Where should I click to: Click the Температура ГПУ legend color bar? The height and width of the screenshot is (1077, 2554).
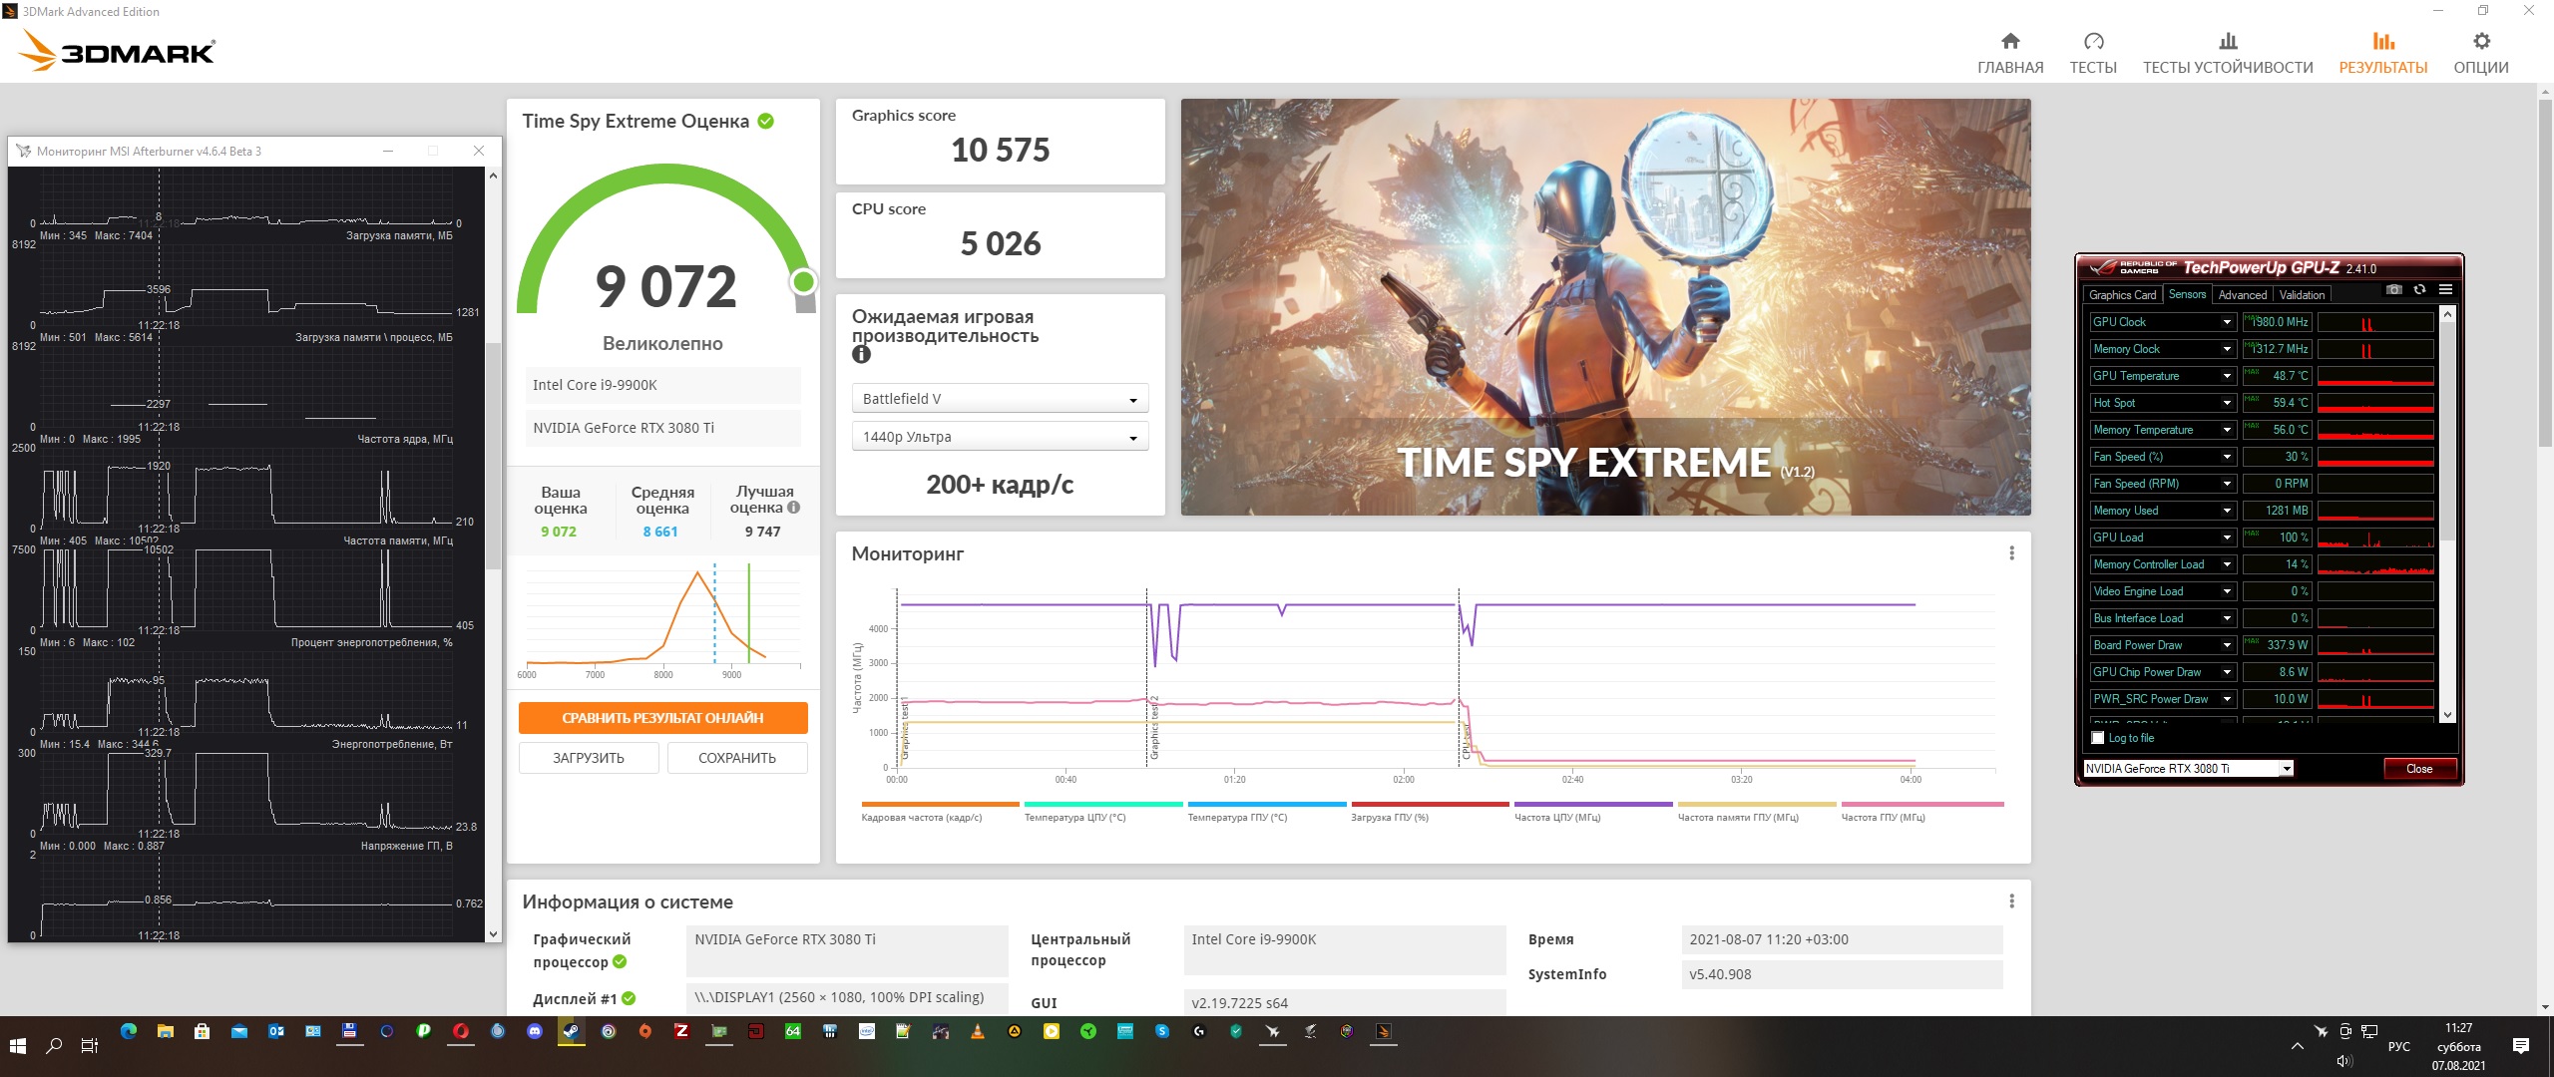[1267, 804]
